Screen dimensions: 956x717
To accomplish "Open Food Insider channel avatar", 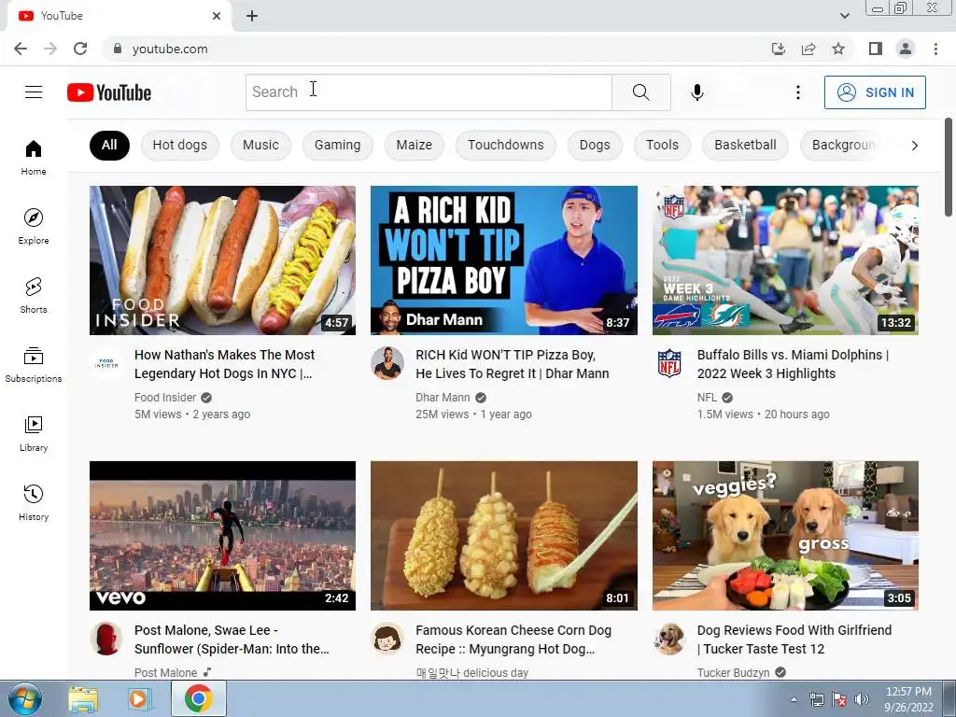I will point(106,363).
